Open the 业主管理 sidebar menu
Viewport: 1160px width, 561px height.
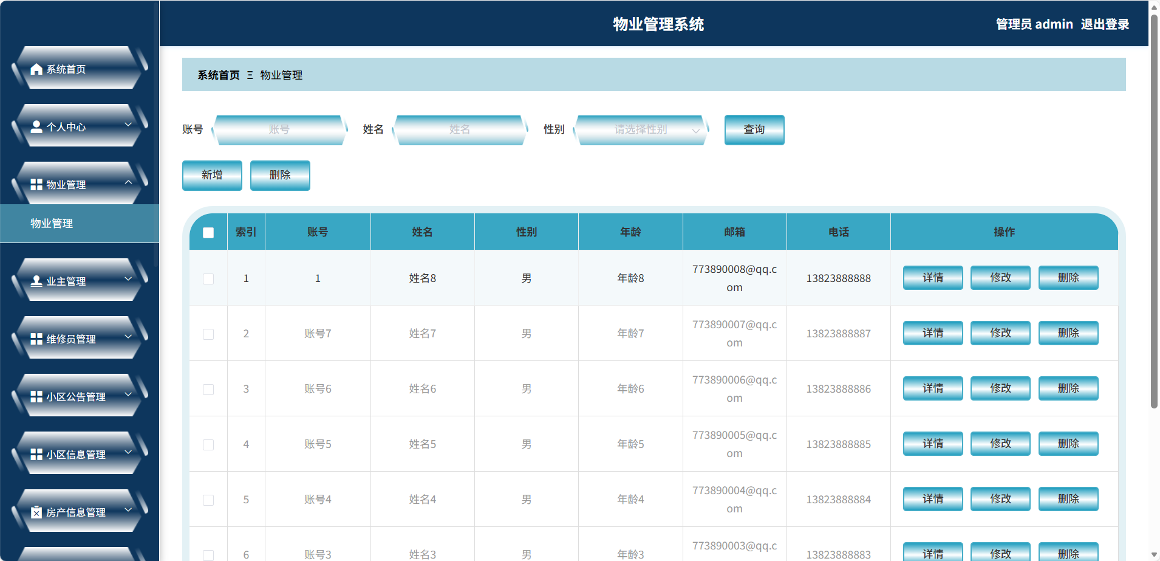click(x=80, y=280)
